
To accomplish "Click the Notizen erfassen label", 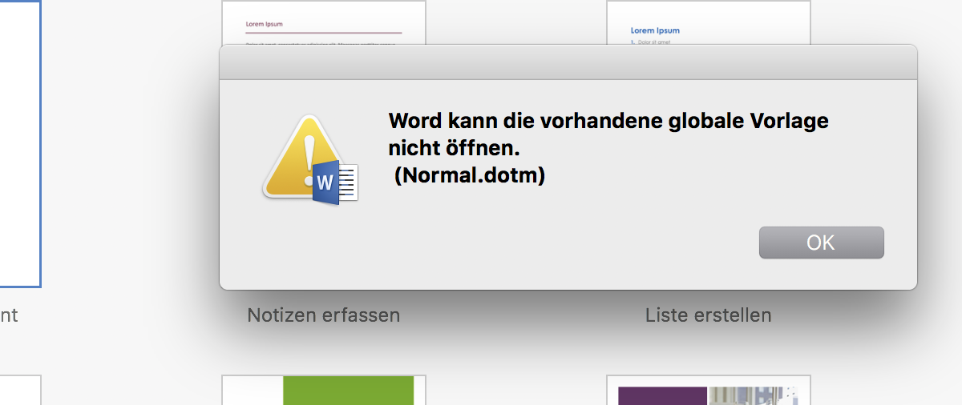I will tap(324, 315).
